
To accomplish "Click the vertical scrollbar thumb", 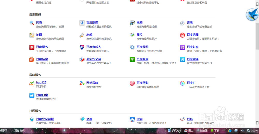I will (x=257, y=36).
